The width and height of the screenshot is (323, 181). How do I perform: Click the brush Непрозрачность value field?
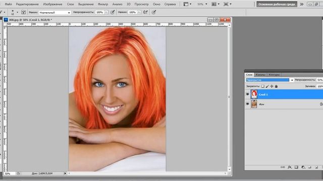click(100, 12)
